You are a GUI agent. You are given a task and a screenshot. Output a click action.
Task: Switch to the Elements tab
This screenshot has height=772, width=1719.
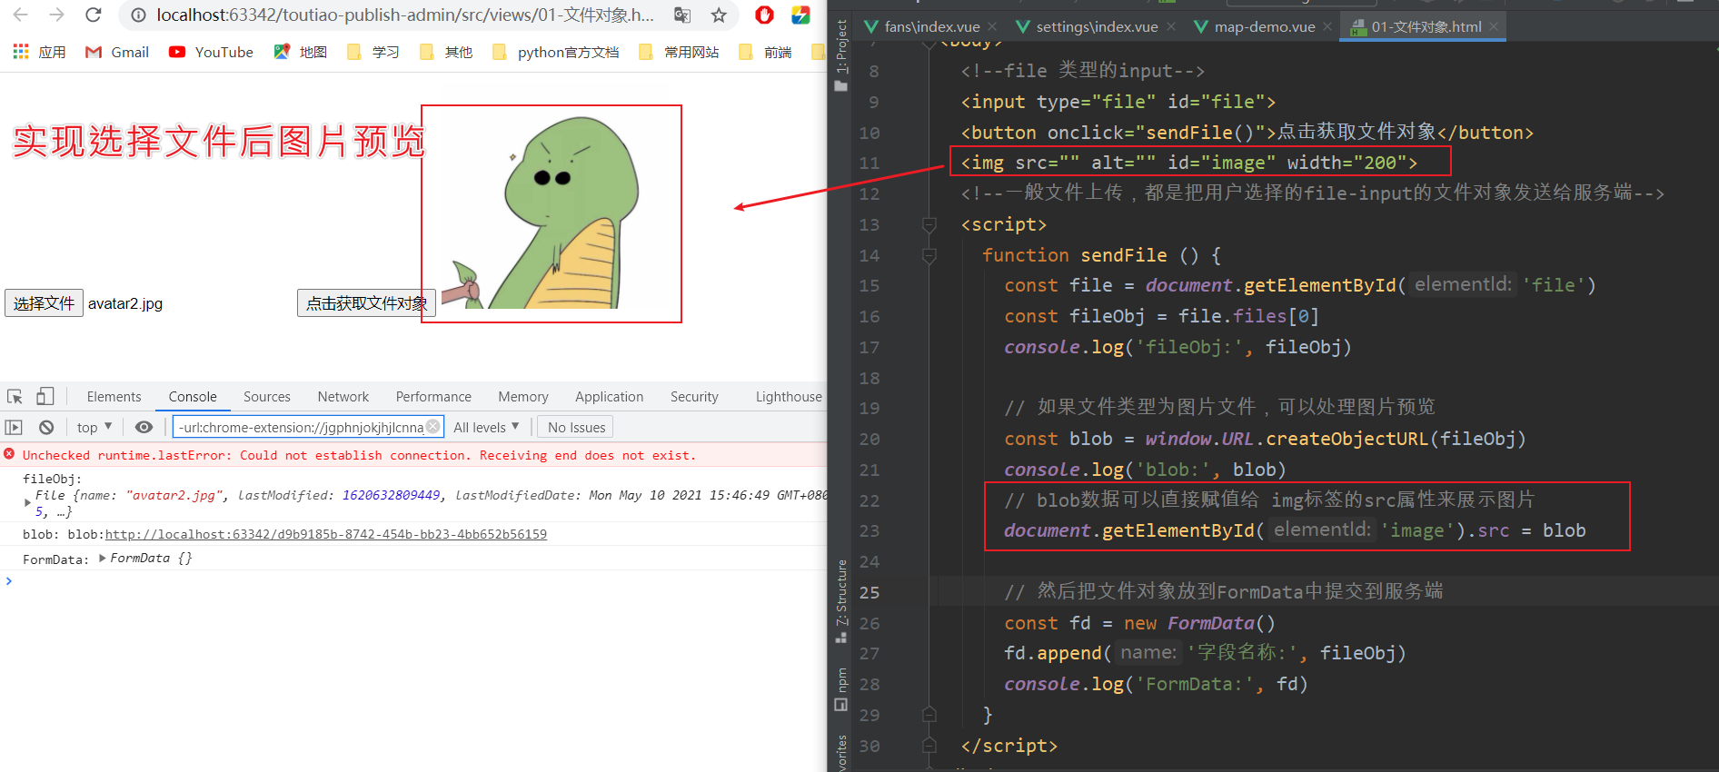pos(114,396)
